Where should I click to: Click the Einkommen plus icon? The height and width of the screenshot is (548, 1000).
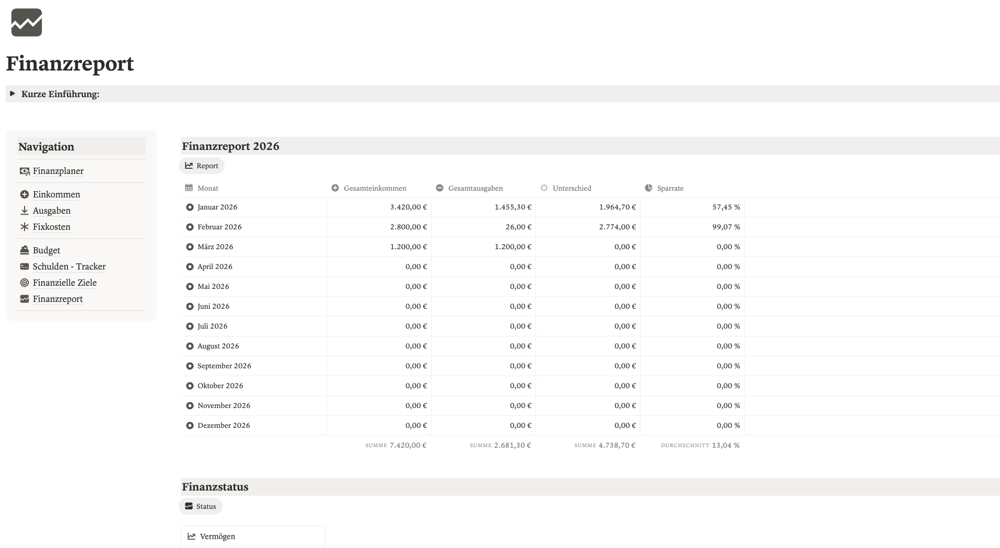pos(24,194)
